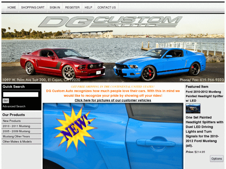Click the header banner with two Mustangs

point(113,48)
